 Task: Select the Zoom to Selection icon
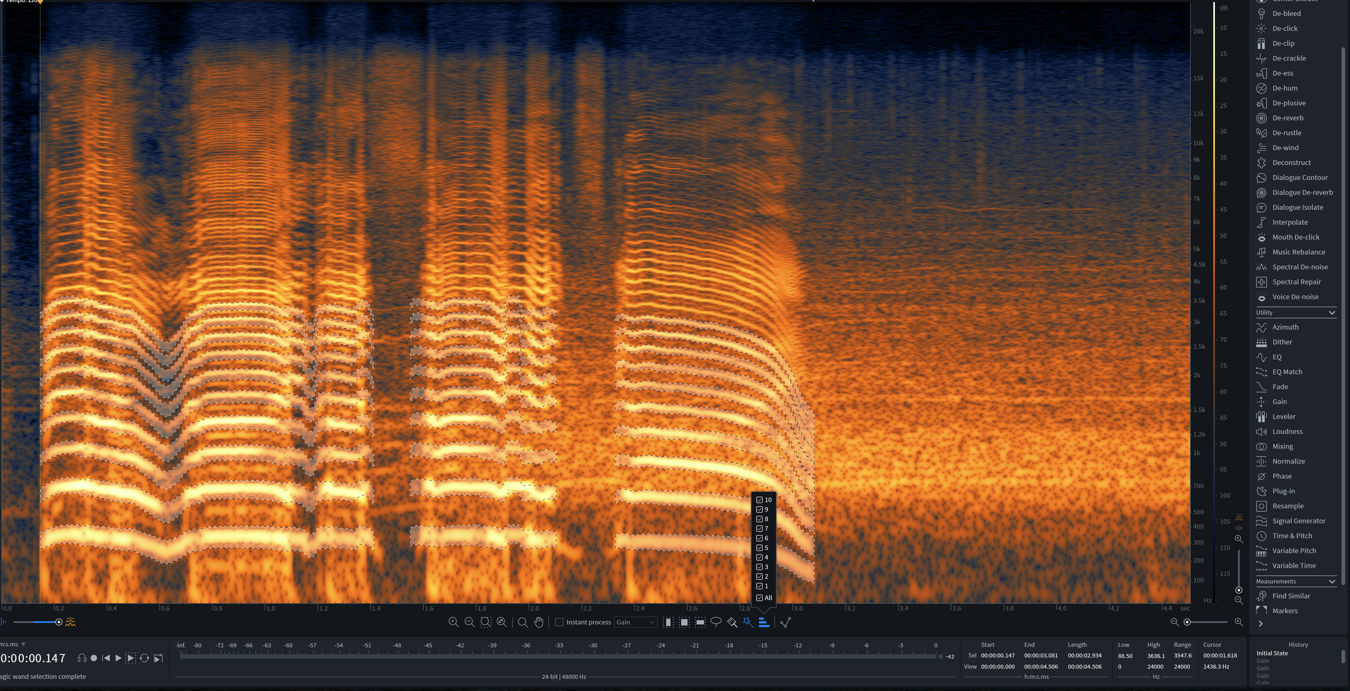[x=486, y=622]
